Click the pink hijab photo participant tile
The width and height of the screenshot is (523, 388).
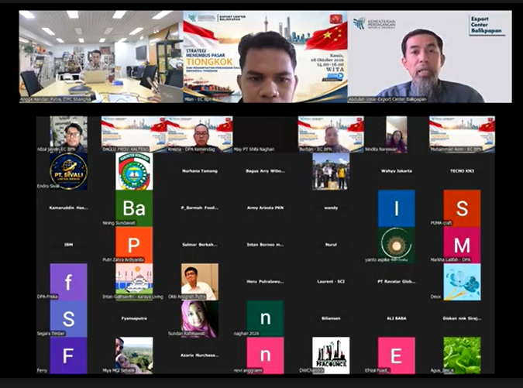point(199,318)
